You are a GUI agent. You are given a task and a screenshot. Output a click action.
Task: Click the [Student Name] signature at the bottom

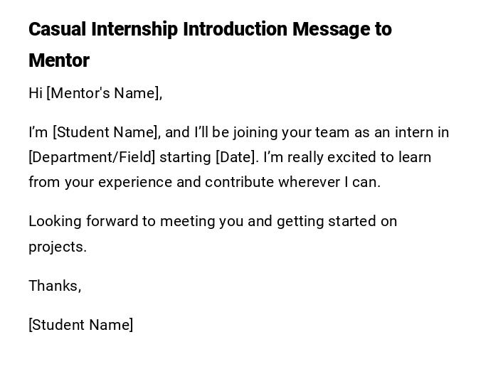(x=80, y=325)
